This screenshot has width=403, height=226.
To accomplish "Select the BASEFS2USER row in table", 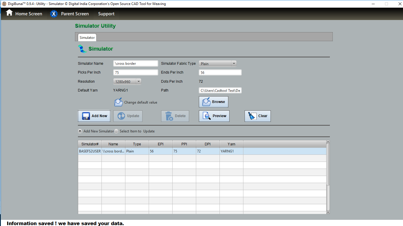I will pyautogui.click(x=90, y=151).
